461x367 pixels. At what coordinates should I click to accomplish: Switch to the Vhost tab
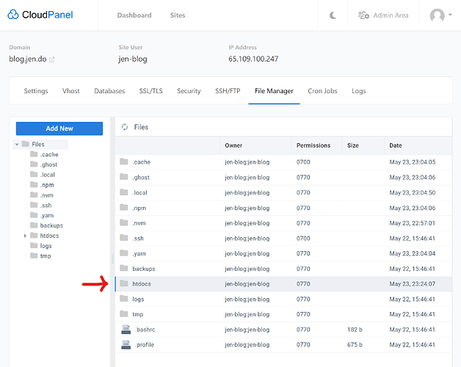click(x=71, y=91)
